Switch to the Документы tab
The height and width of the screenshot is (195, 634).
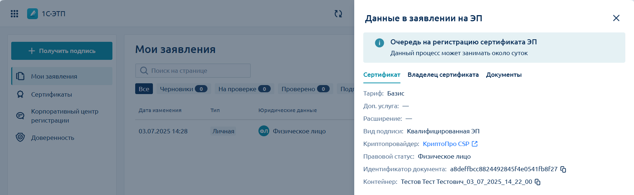[504, 75]
